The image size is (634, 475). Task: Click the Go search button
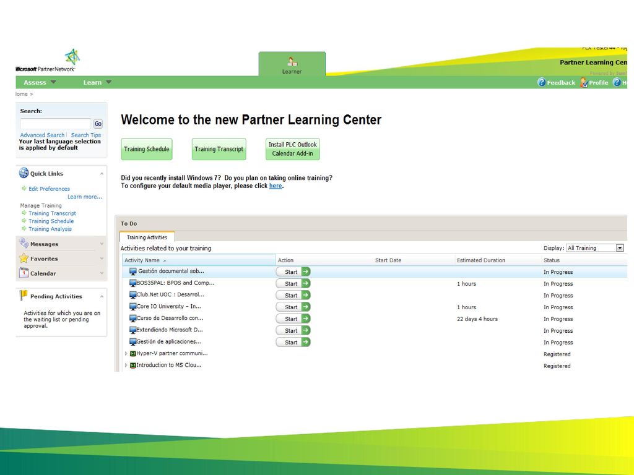point(98,124)
